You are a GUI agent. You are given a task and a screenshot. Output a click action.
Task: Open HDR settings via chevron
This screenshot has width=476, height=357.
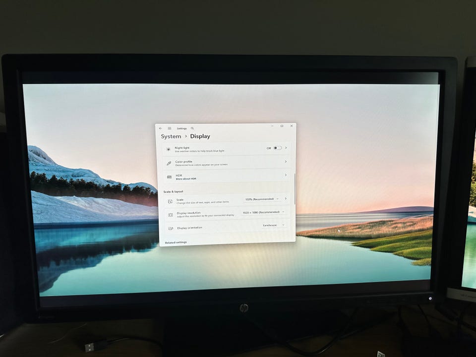pyautogui.click(x=286, y=175)
